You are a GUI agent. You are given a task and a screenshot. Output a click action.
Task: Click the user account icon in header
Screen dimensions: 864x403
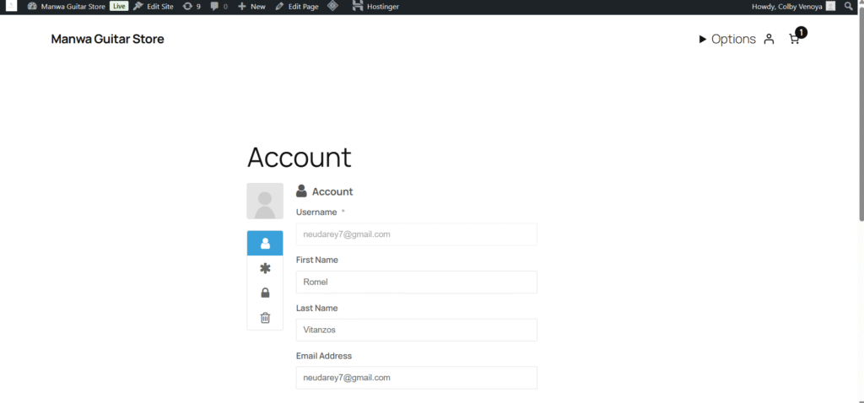[769, 39]
